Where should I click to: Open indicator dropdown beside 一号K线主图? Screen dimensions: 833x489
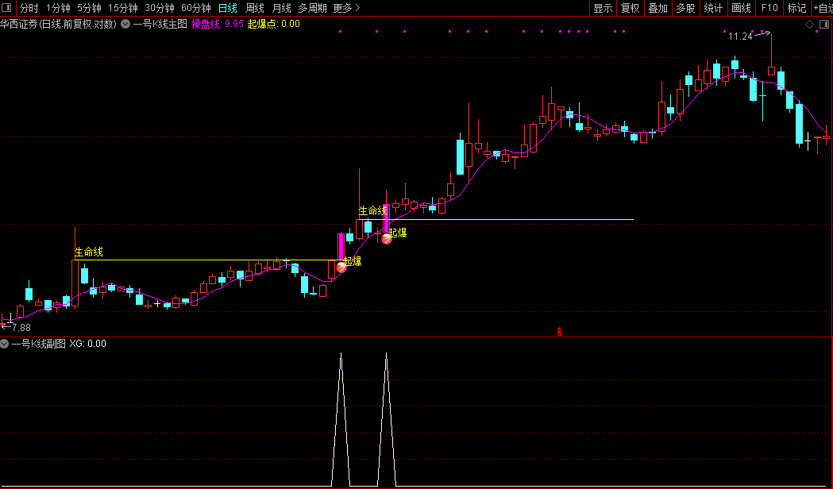point(125,24)
